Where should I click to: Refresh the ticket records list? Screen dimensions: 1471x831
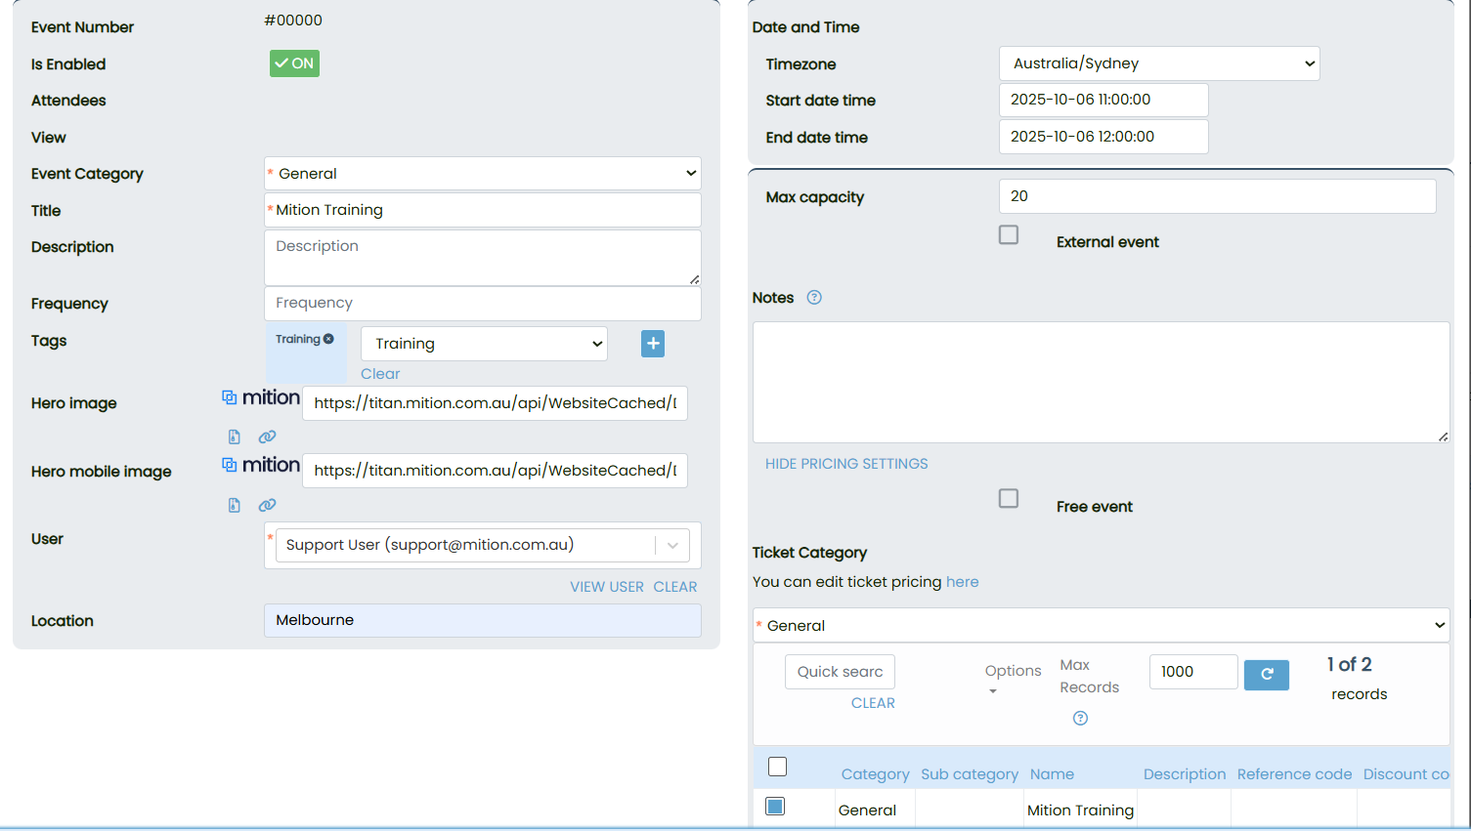coord(1266,674)
